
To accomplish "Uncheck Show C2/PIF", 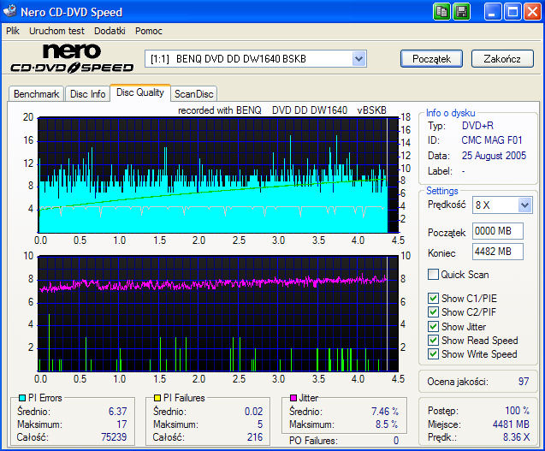I will click(433, 312).
